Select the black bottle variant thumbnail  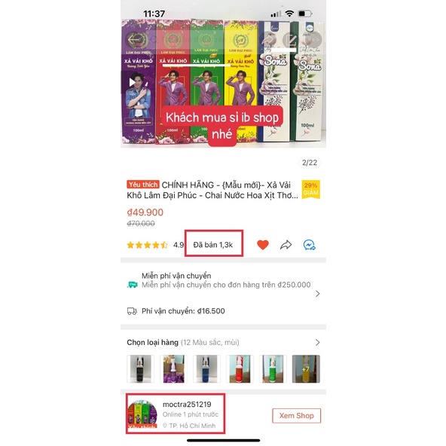click(141, 368)
